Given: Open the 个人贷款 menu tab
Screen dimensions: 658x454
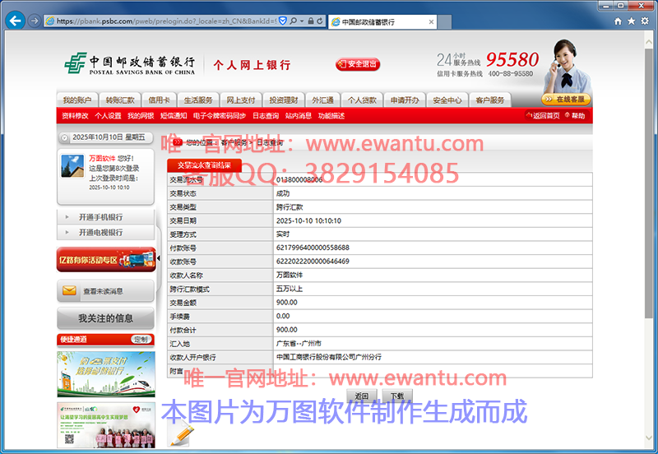Looking at the screenshot, I should point(362,100).
